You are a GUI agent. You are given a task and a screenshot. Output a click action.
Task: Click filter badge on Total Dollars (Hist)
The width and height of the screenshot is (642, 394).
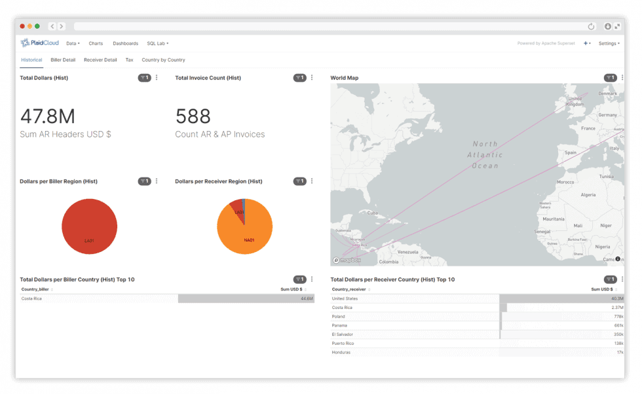[144, 78]
